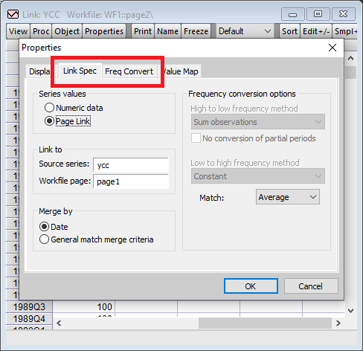Click the Cancel button
This screenshot has height=351, width=363.
311,286
